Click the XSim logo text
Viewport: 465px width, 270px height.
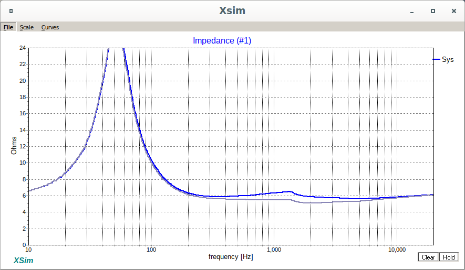click(x=23, y=261)
